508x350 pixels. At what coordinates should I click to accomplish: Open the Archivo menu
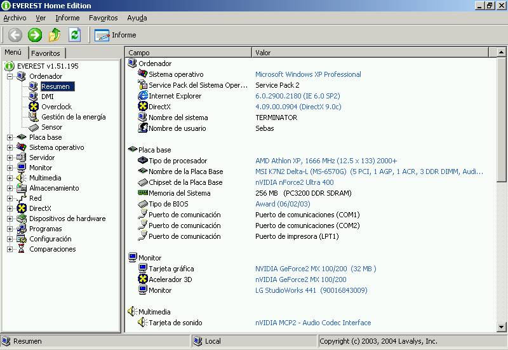[15, 18]
